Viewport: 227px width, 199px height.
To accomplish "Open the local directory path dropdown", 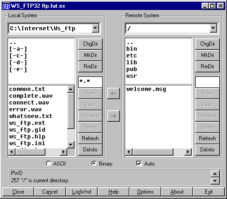I will tap(95, 28).
